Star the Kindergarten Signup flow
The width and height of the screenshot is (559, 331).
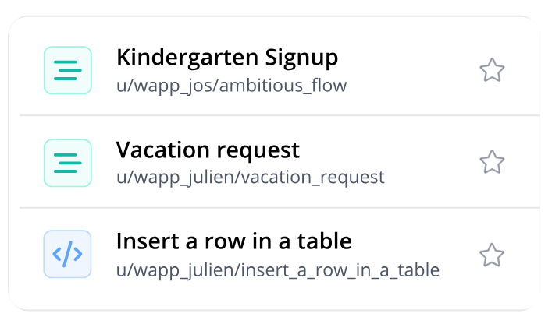[x=492, y=70]
